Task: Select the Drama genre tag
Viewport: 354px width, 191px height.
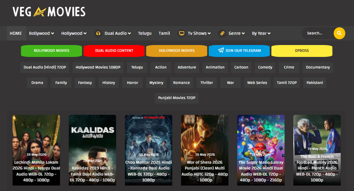Action: pos(37,83)
